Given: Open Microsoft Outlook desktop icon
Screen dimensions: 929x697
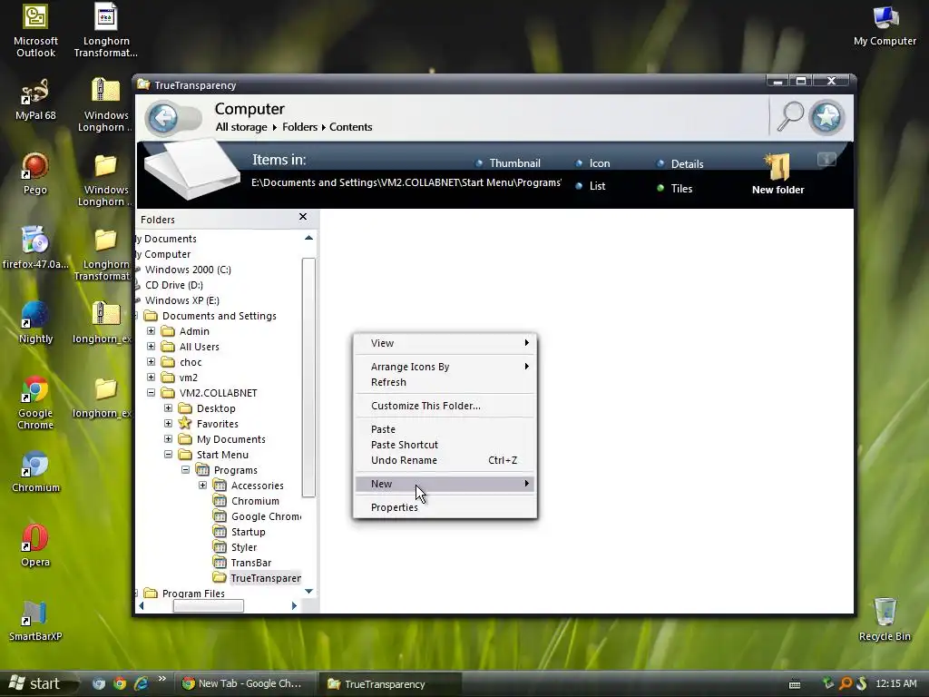Looking at the screenshot, I should (x=35, y=31).
